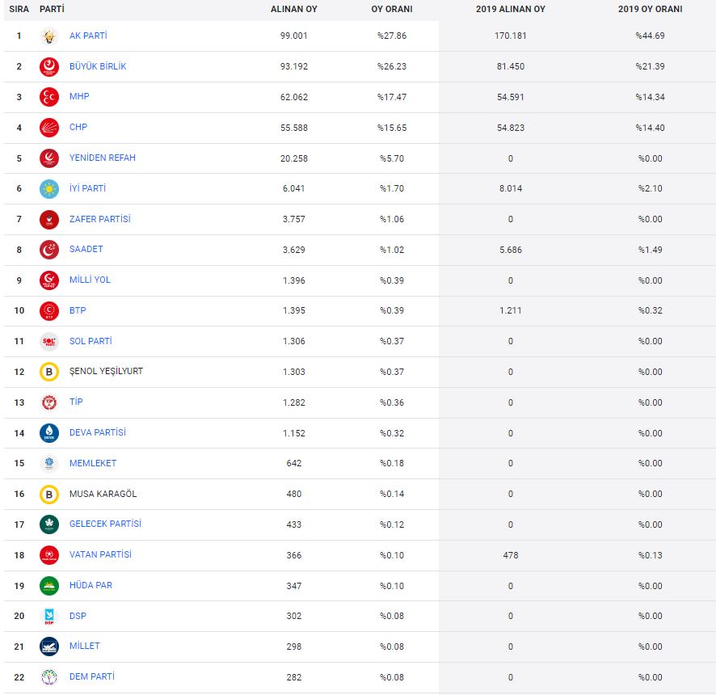Click the HÜDA PAR green logo
The height and width of the screenshot is (695, 716).
tap(49, 586)
